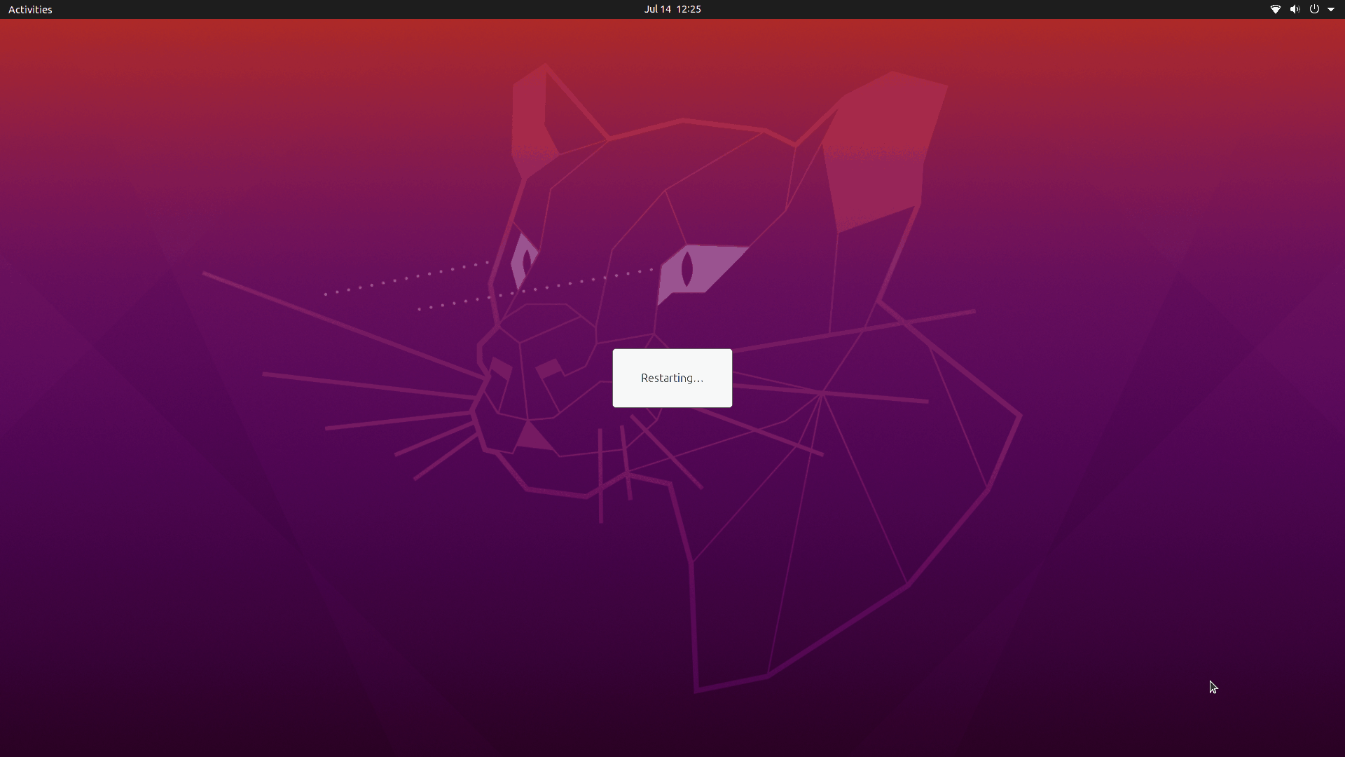Image resolution: width=1345 pixels, height=757 pixels.
Task: Adjust volume via the speaker indicator
Action: click(x=1294, y=9)
